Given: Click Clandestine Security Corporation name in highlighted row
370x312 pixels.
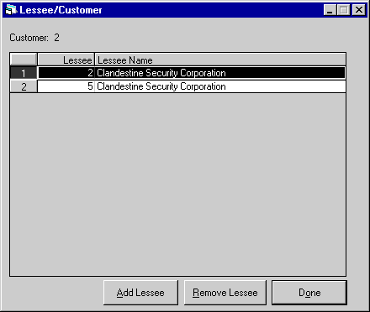Looking at the screenshot, I should click(161, 73).
